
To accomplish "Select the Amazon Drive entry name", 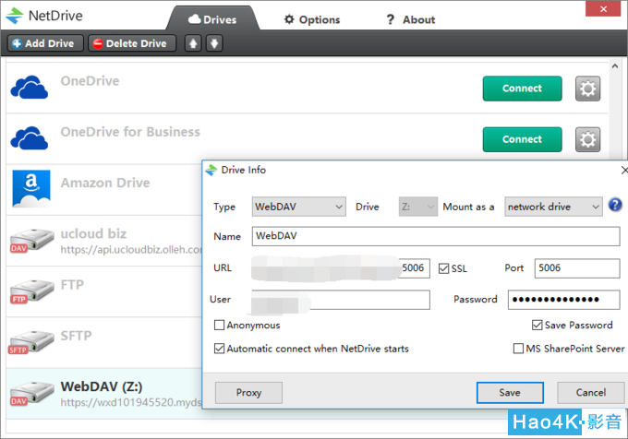I will point(105,183).
